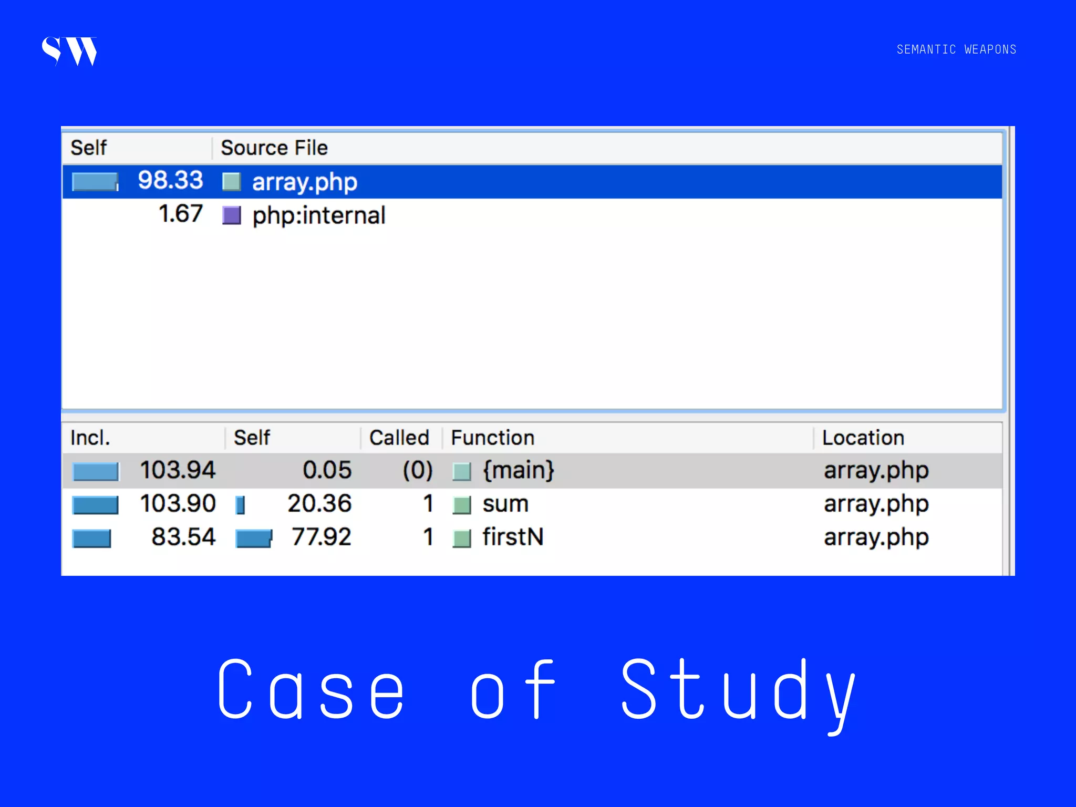Viewport: 1076px width, 807px height.
Task: Click the 20.36 self cost value
Action: tap(319, 503)
